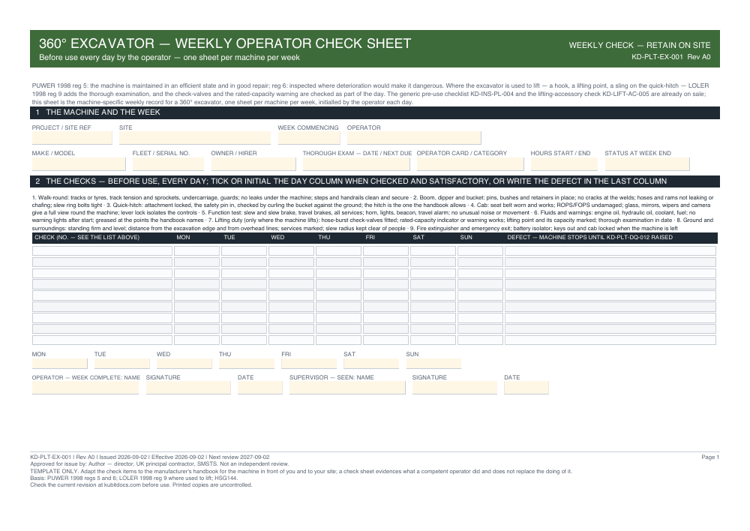The image size is (750, 531).
Task: Click the operator Signature field
Action: (x=188, y=388)
